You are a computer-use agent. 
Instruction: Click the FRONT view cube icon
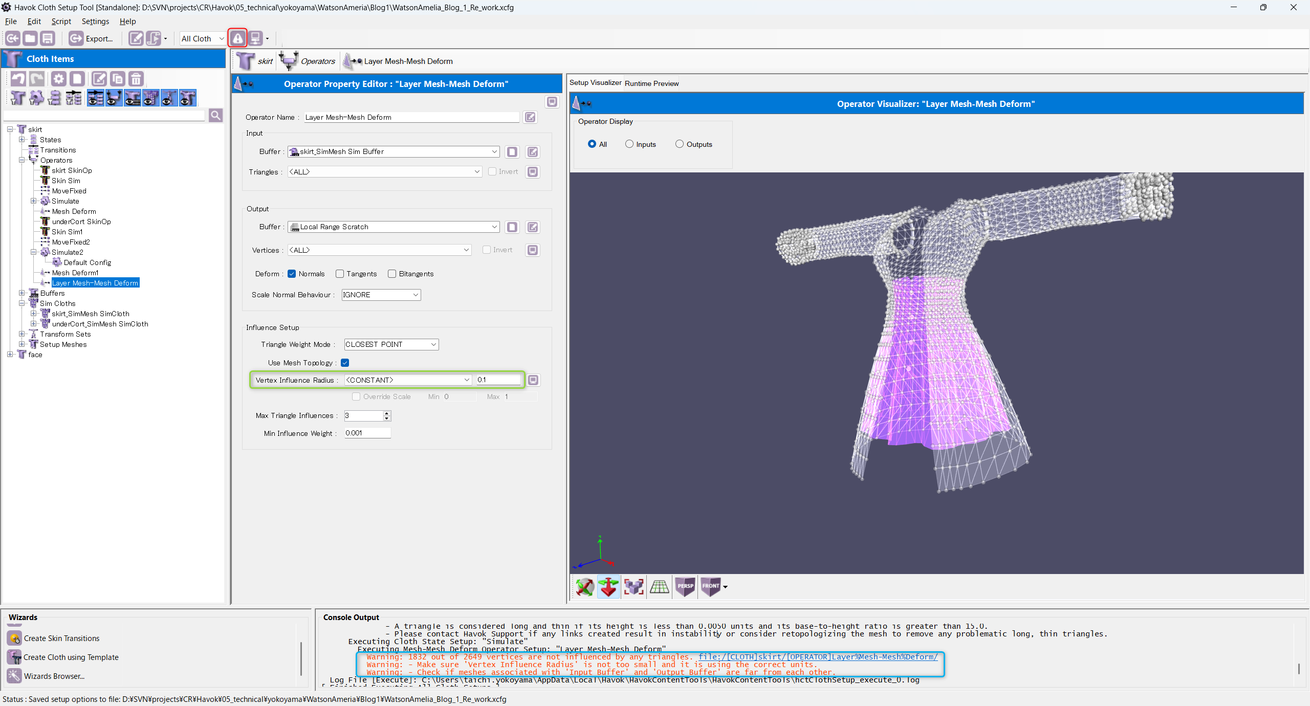tap(710, 586)
